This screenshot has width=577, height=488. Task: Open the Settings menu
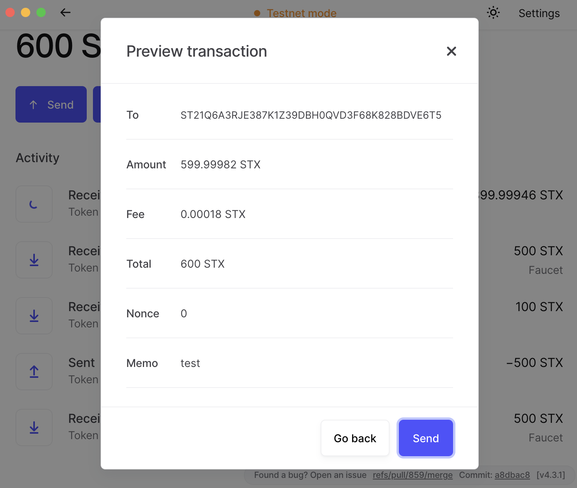(539, 13)
